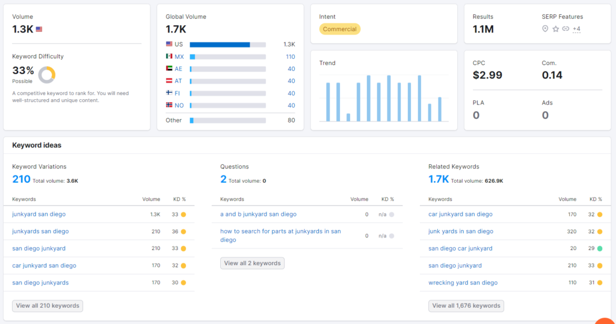The height and width of the screenshot is (324, 616).
Task: Open wrecking yard san diego keyword
Action: [463, 283]
